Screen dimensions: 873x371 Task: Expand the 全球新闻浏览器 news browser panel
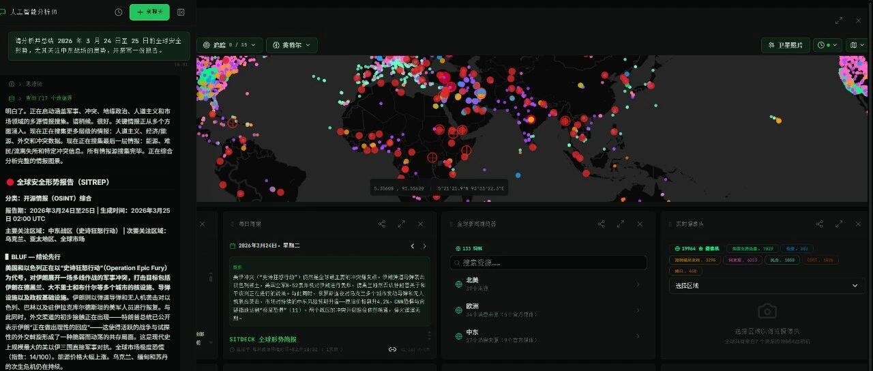click(621, 224)
